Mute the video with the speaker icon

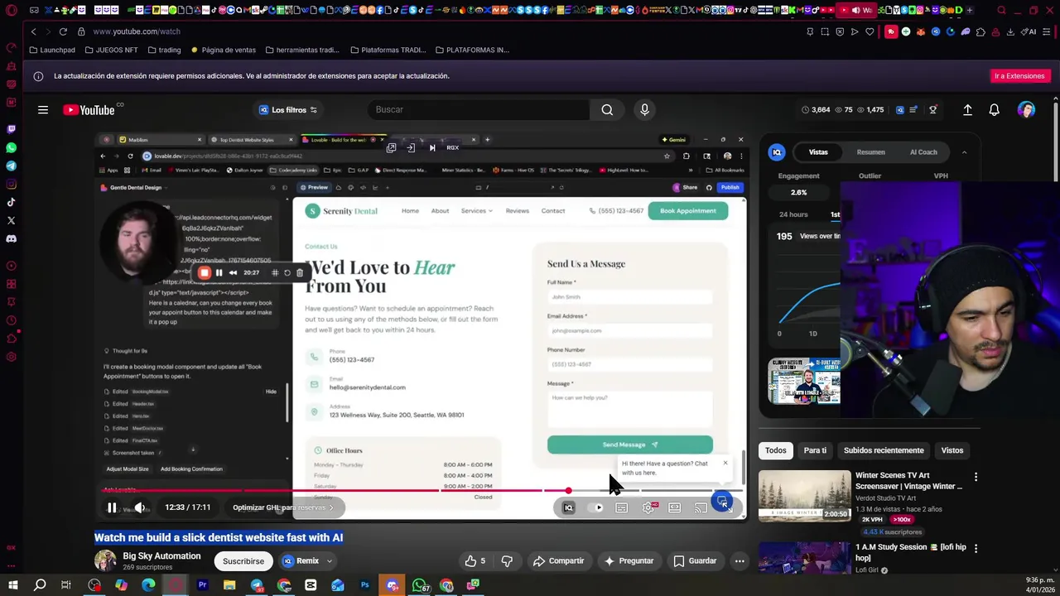coord(140,507)
